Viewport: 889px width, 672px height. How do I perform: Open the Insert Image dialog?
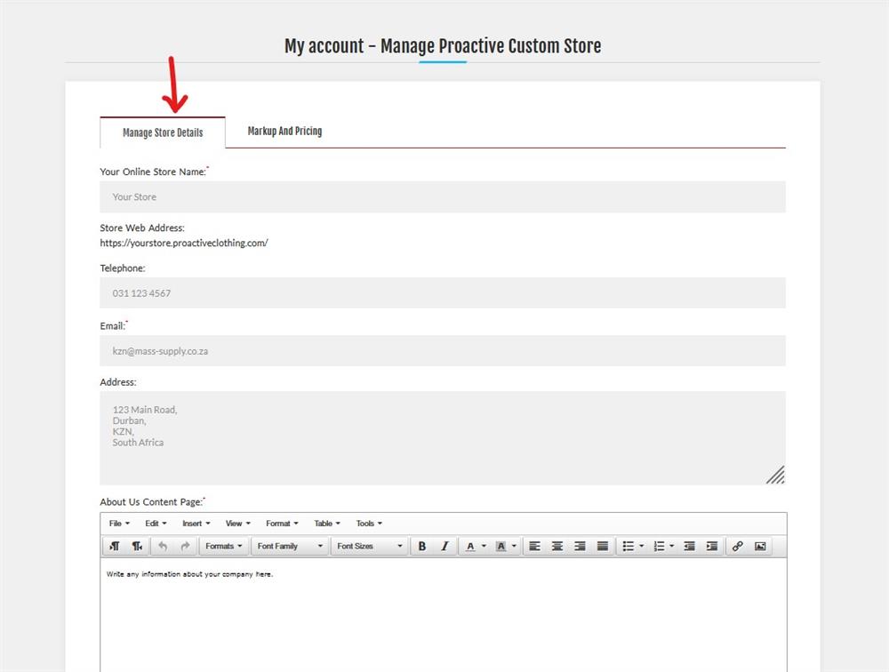(760, 546)
